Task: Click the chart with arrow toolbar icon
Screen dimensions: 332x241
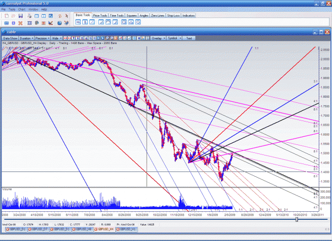Action: tap(50, 23)
